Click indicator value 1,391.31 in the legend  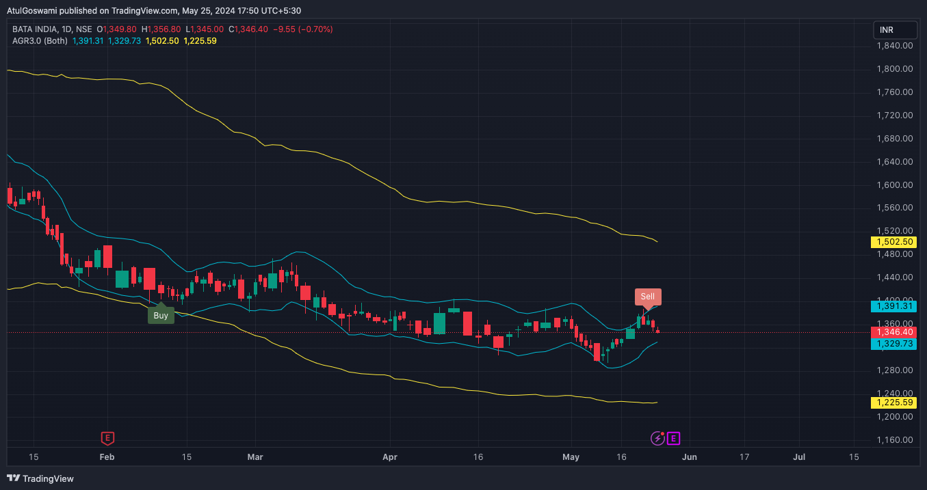[x=88, y=41]
